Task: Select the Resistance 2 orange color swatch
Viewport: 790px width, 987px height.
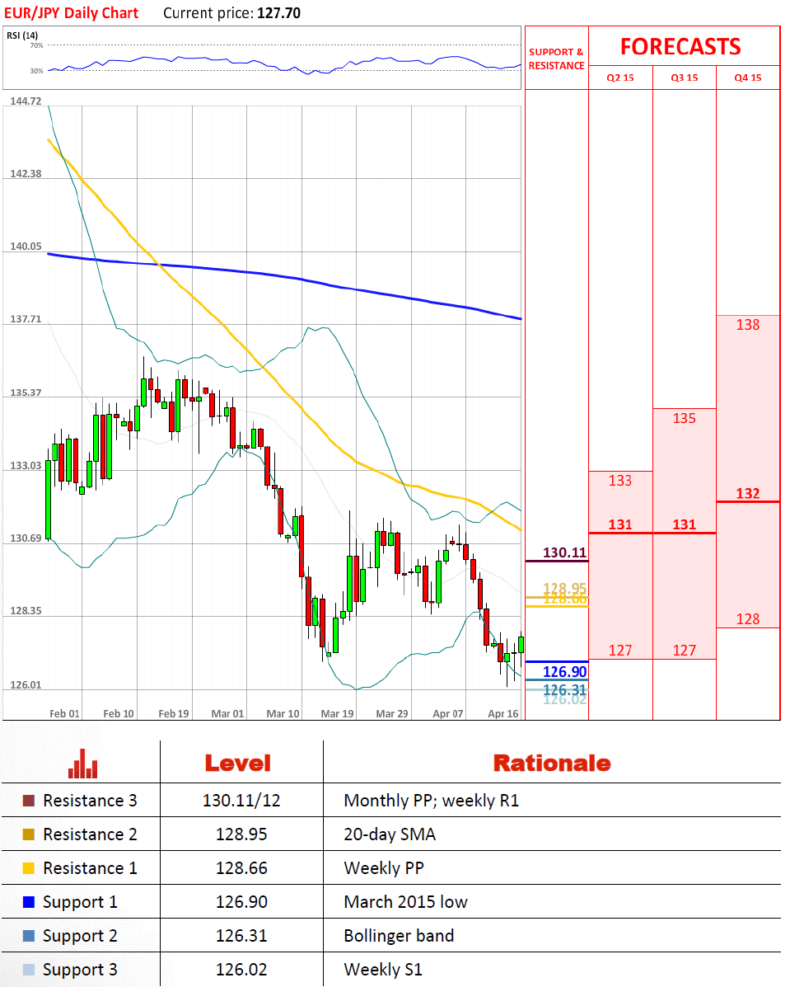Action: coord(28,834)
